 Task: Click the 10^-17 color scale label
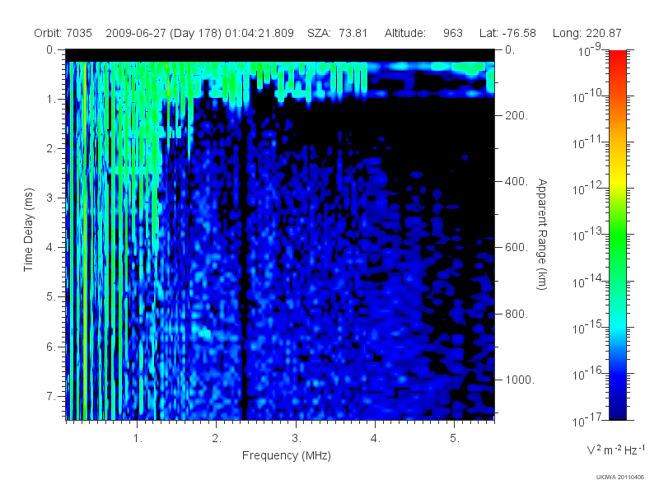[588, 420]
